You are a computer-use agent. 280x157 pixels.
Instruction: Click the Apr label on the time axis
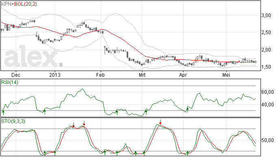183,75
